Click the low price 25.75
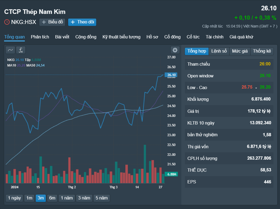The width and height of the screenshot is (280, 209). pos(247,87)
